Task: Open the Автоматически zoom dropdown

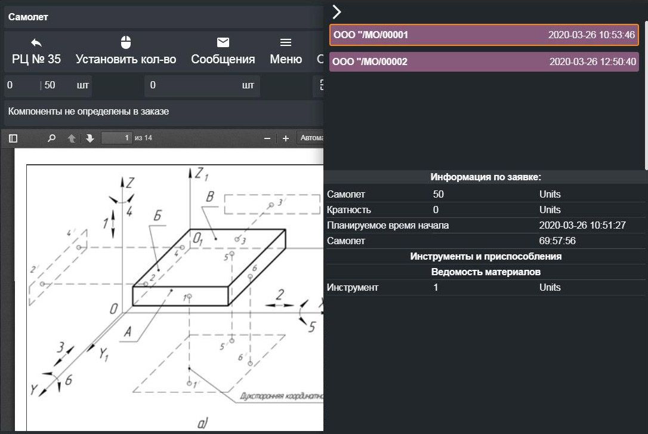Action: click(x=310, y=138)
